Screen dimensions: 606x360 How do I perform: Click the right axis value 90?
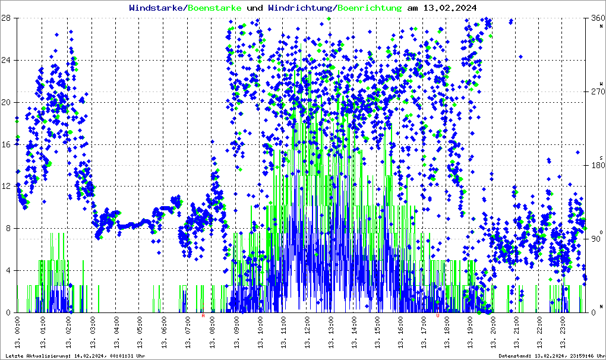point(595,239)
